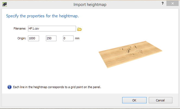Dismiss the dialog with Cancel
Viewport: 180px width, 109px height.
[160, 100]
